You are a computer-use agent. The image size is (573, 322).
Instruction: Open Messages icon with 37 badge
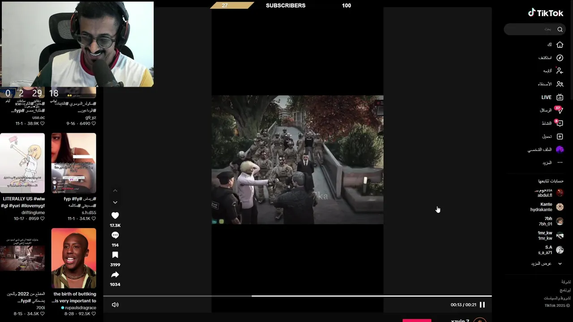[559, 110]
